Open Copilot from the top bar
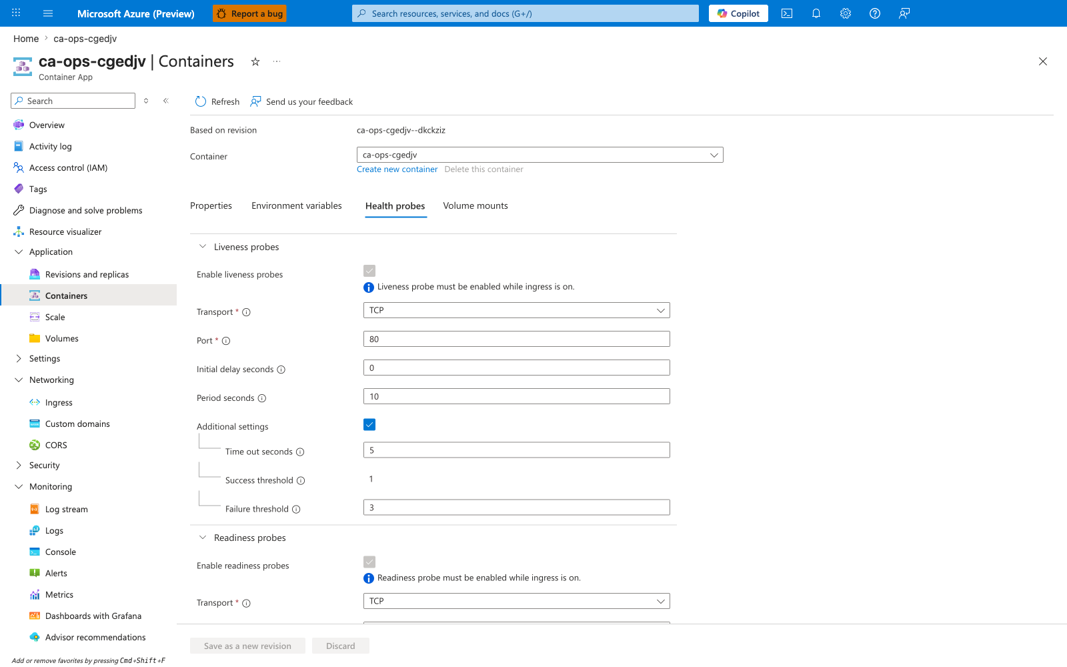The image size is (1067, 667). tap(738, 13)
